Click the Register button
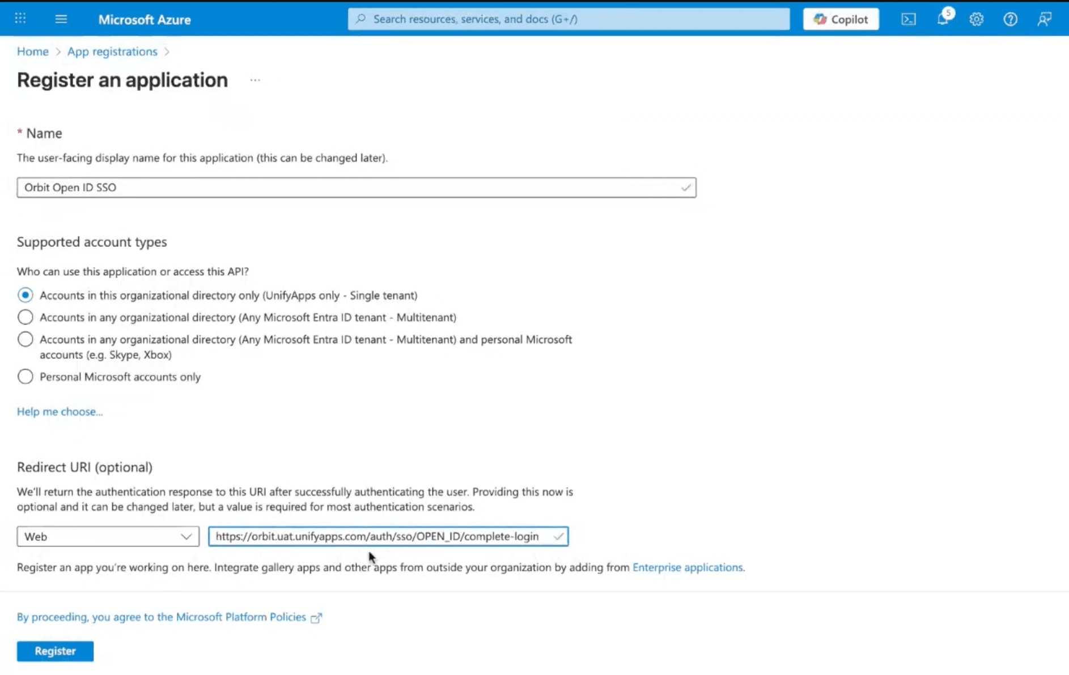Screen dimensions: 1069x675 [x=55, y=651]
